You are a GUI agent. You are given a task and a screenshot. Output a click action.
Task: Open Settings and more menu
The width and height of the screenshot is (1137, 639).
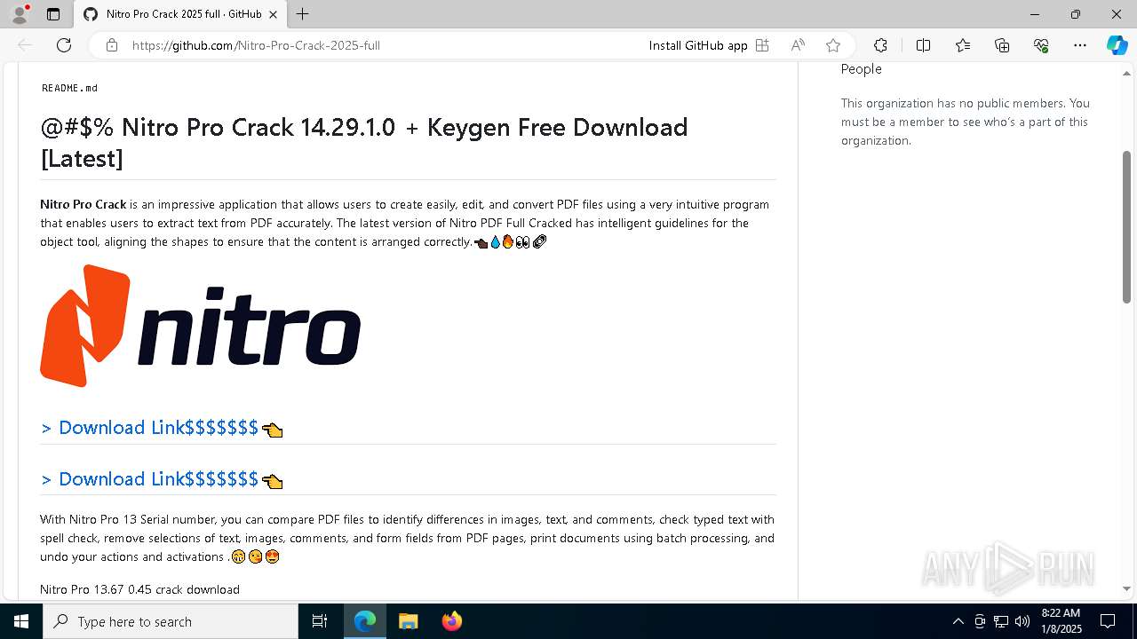1080,45
